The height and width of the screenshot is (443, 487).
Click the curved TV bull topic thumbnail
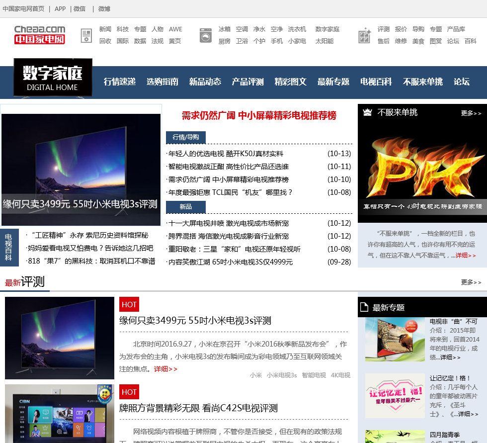[395, 339]
